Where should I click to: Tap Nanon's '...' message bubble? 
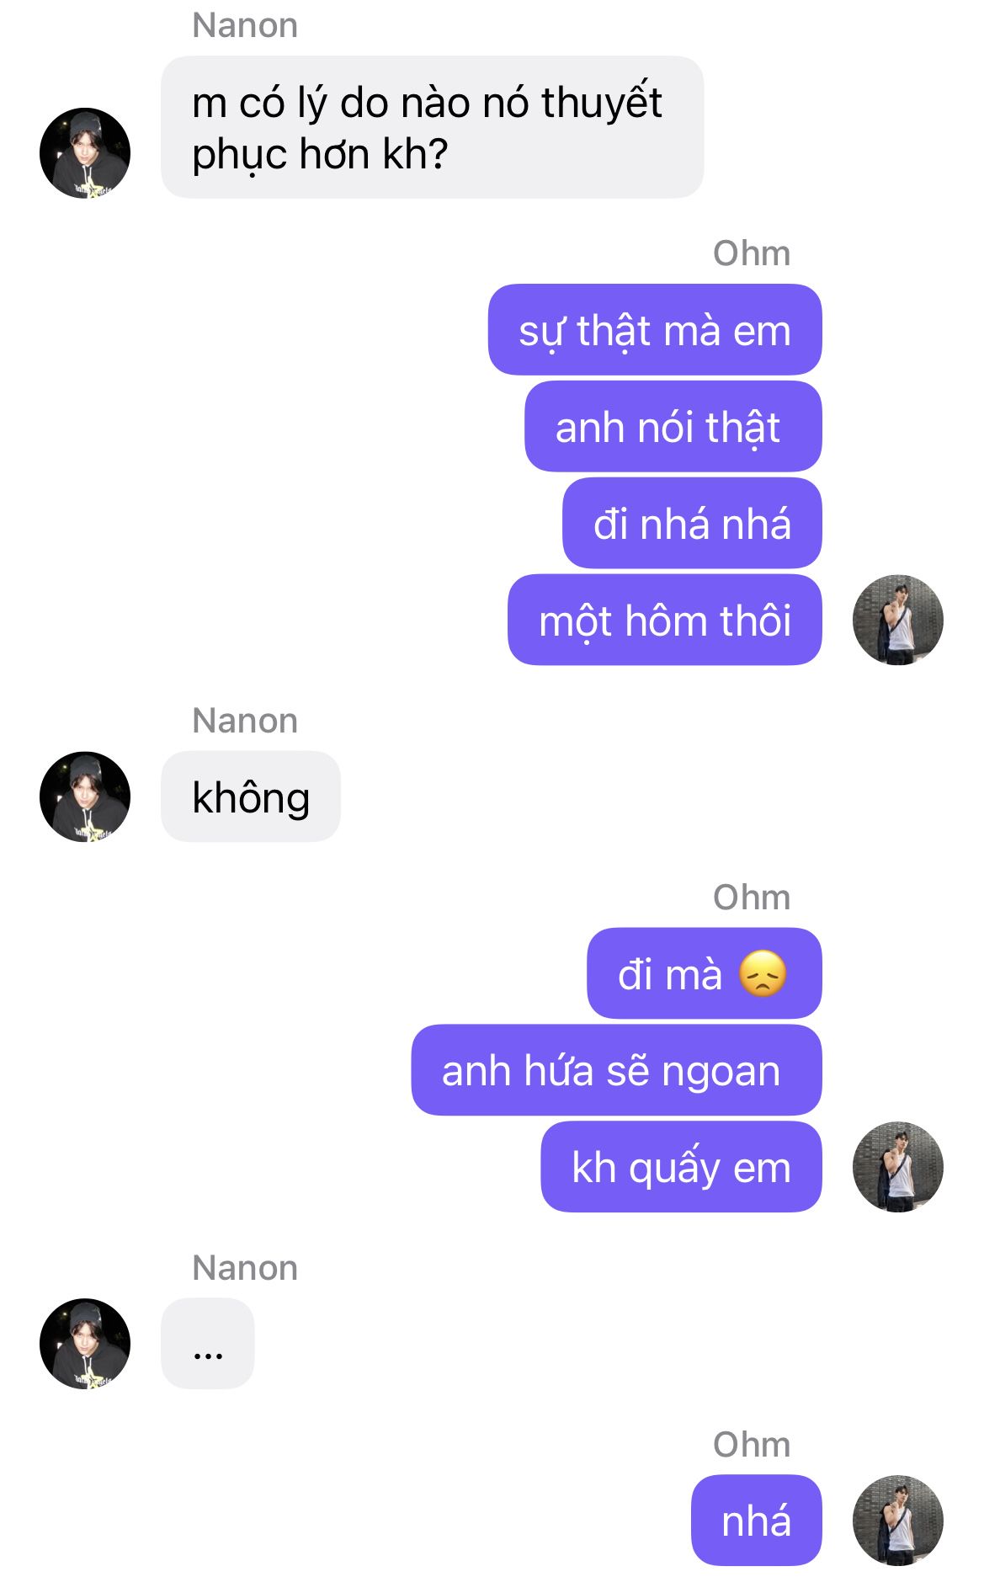coord(207,1344)
